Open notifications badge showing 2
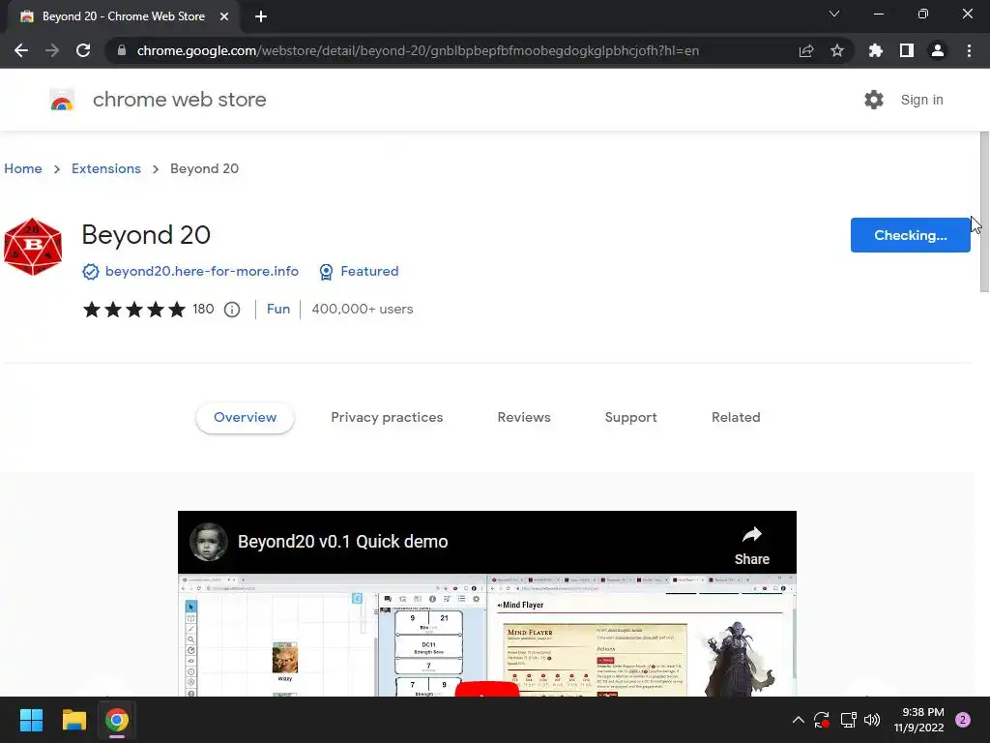The height and width of the screenshot is (743, 990). (963, 720)
